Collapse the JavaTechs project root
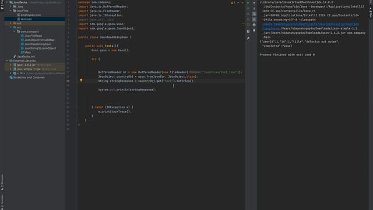This screenshot has width=373, height=210. pyautogui.click(x=6, y=2)
